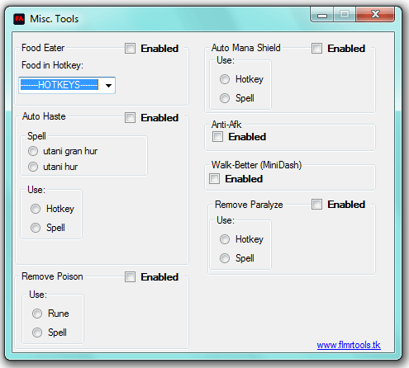Click the Misc. Tools app icon
The height and width of the screenshot is (368, 409).
point(19,19)
